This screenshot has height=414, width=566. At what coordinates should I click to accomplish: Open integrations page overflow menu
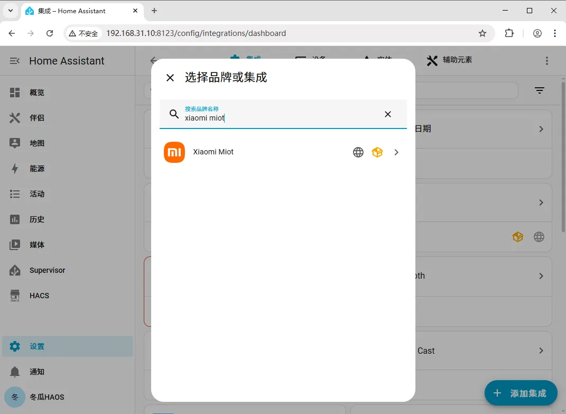(547, 61)
